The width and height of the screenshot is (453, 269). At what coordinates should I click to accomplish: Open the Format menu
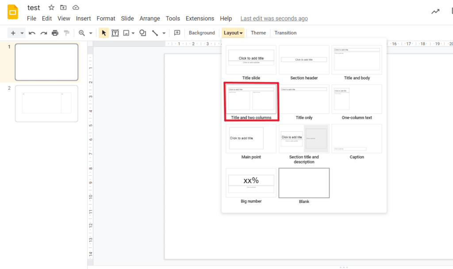click(106, 19)
